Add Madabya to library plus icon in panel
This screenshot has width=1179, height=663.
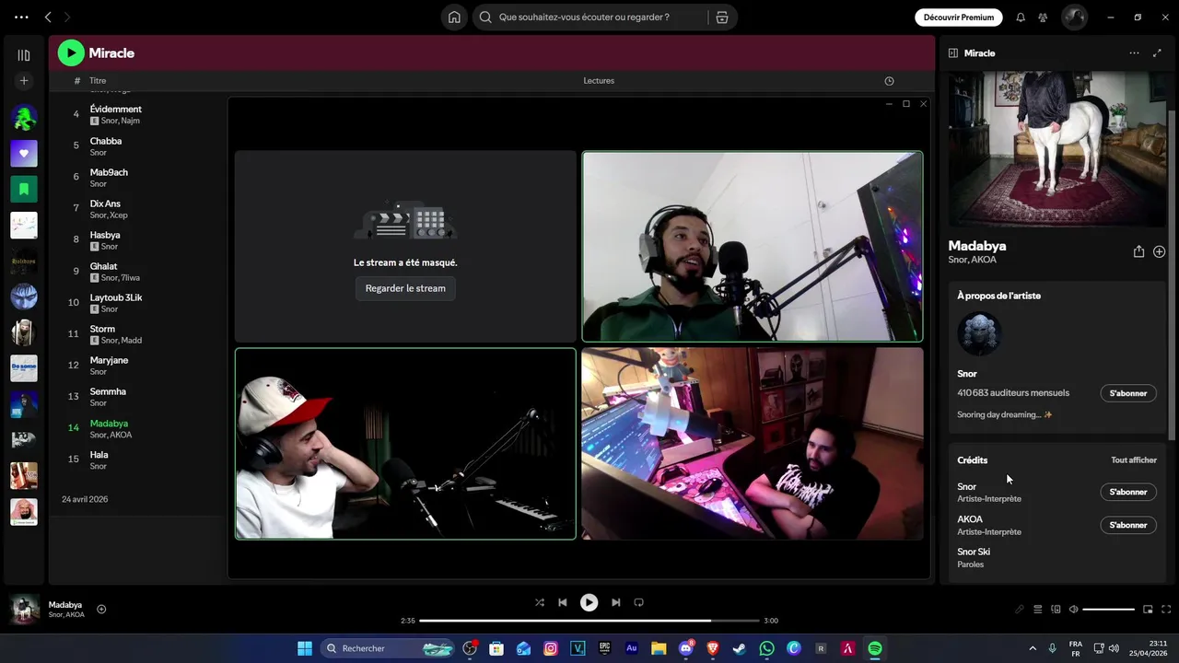click(x=1160, y=251)
